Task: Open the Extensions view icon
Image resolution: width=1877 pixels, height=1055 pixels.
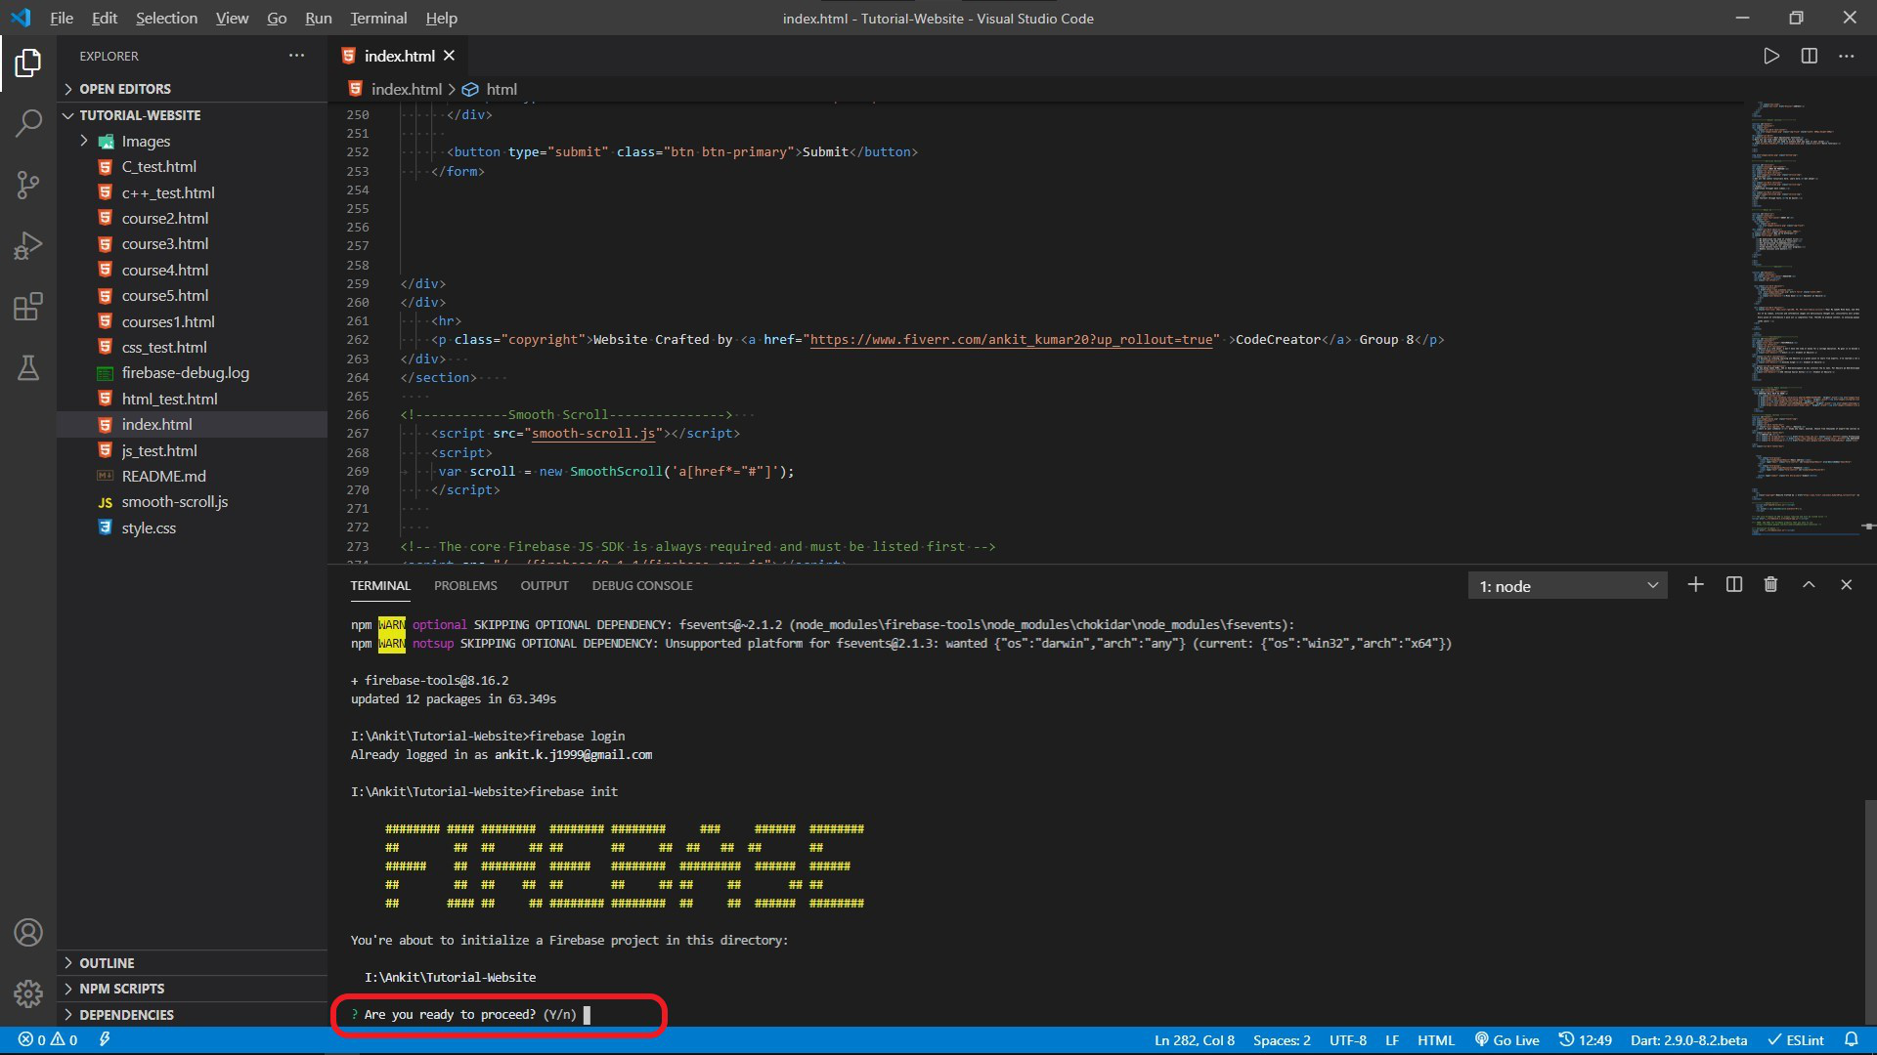Action: click(x=28, y=307)
